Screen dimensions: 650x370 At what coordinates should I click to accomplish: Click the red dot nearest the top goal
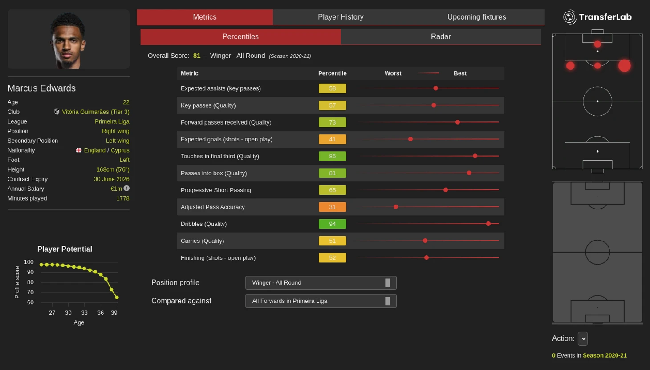pos(597,44)
